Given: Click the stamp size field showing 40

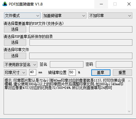Looking at the screenshot, I should pyautogui.click(x=33, y=72).
